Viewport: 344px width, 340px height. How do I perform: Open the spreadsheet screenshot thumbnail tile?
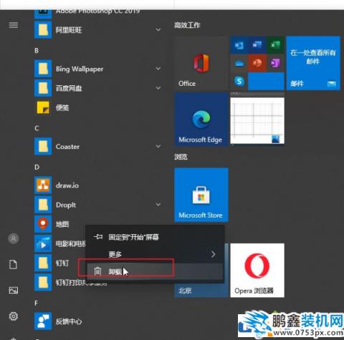click(x=257, y=120)
